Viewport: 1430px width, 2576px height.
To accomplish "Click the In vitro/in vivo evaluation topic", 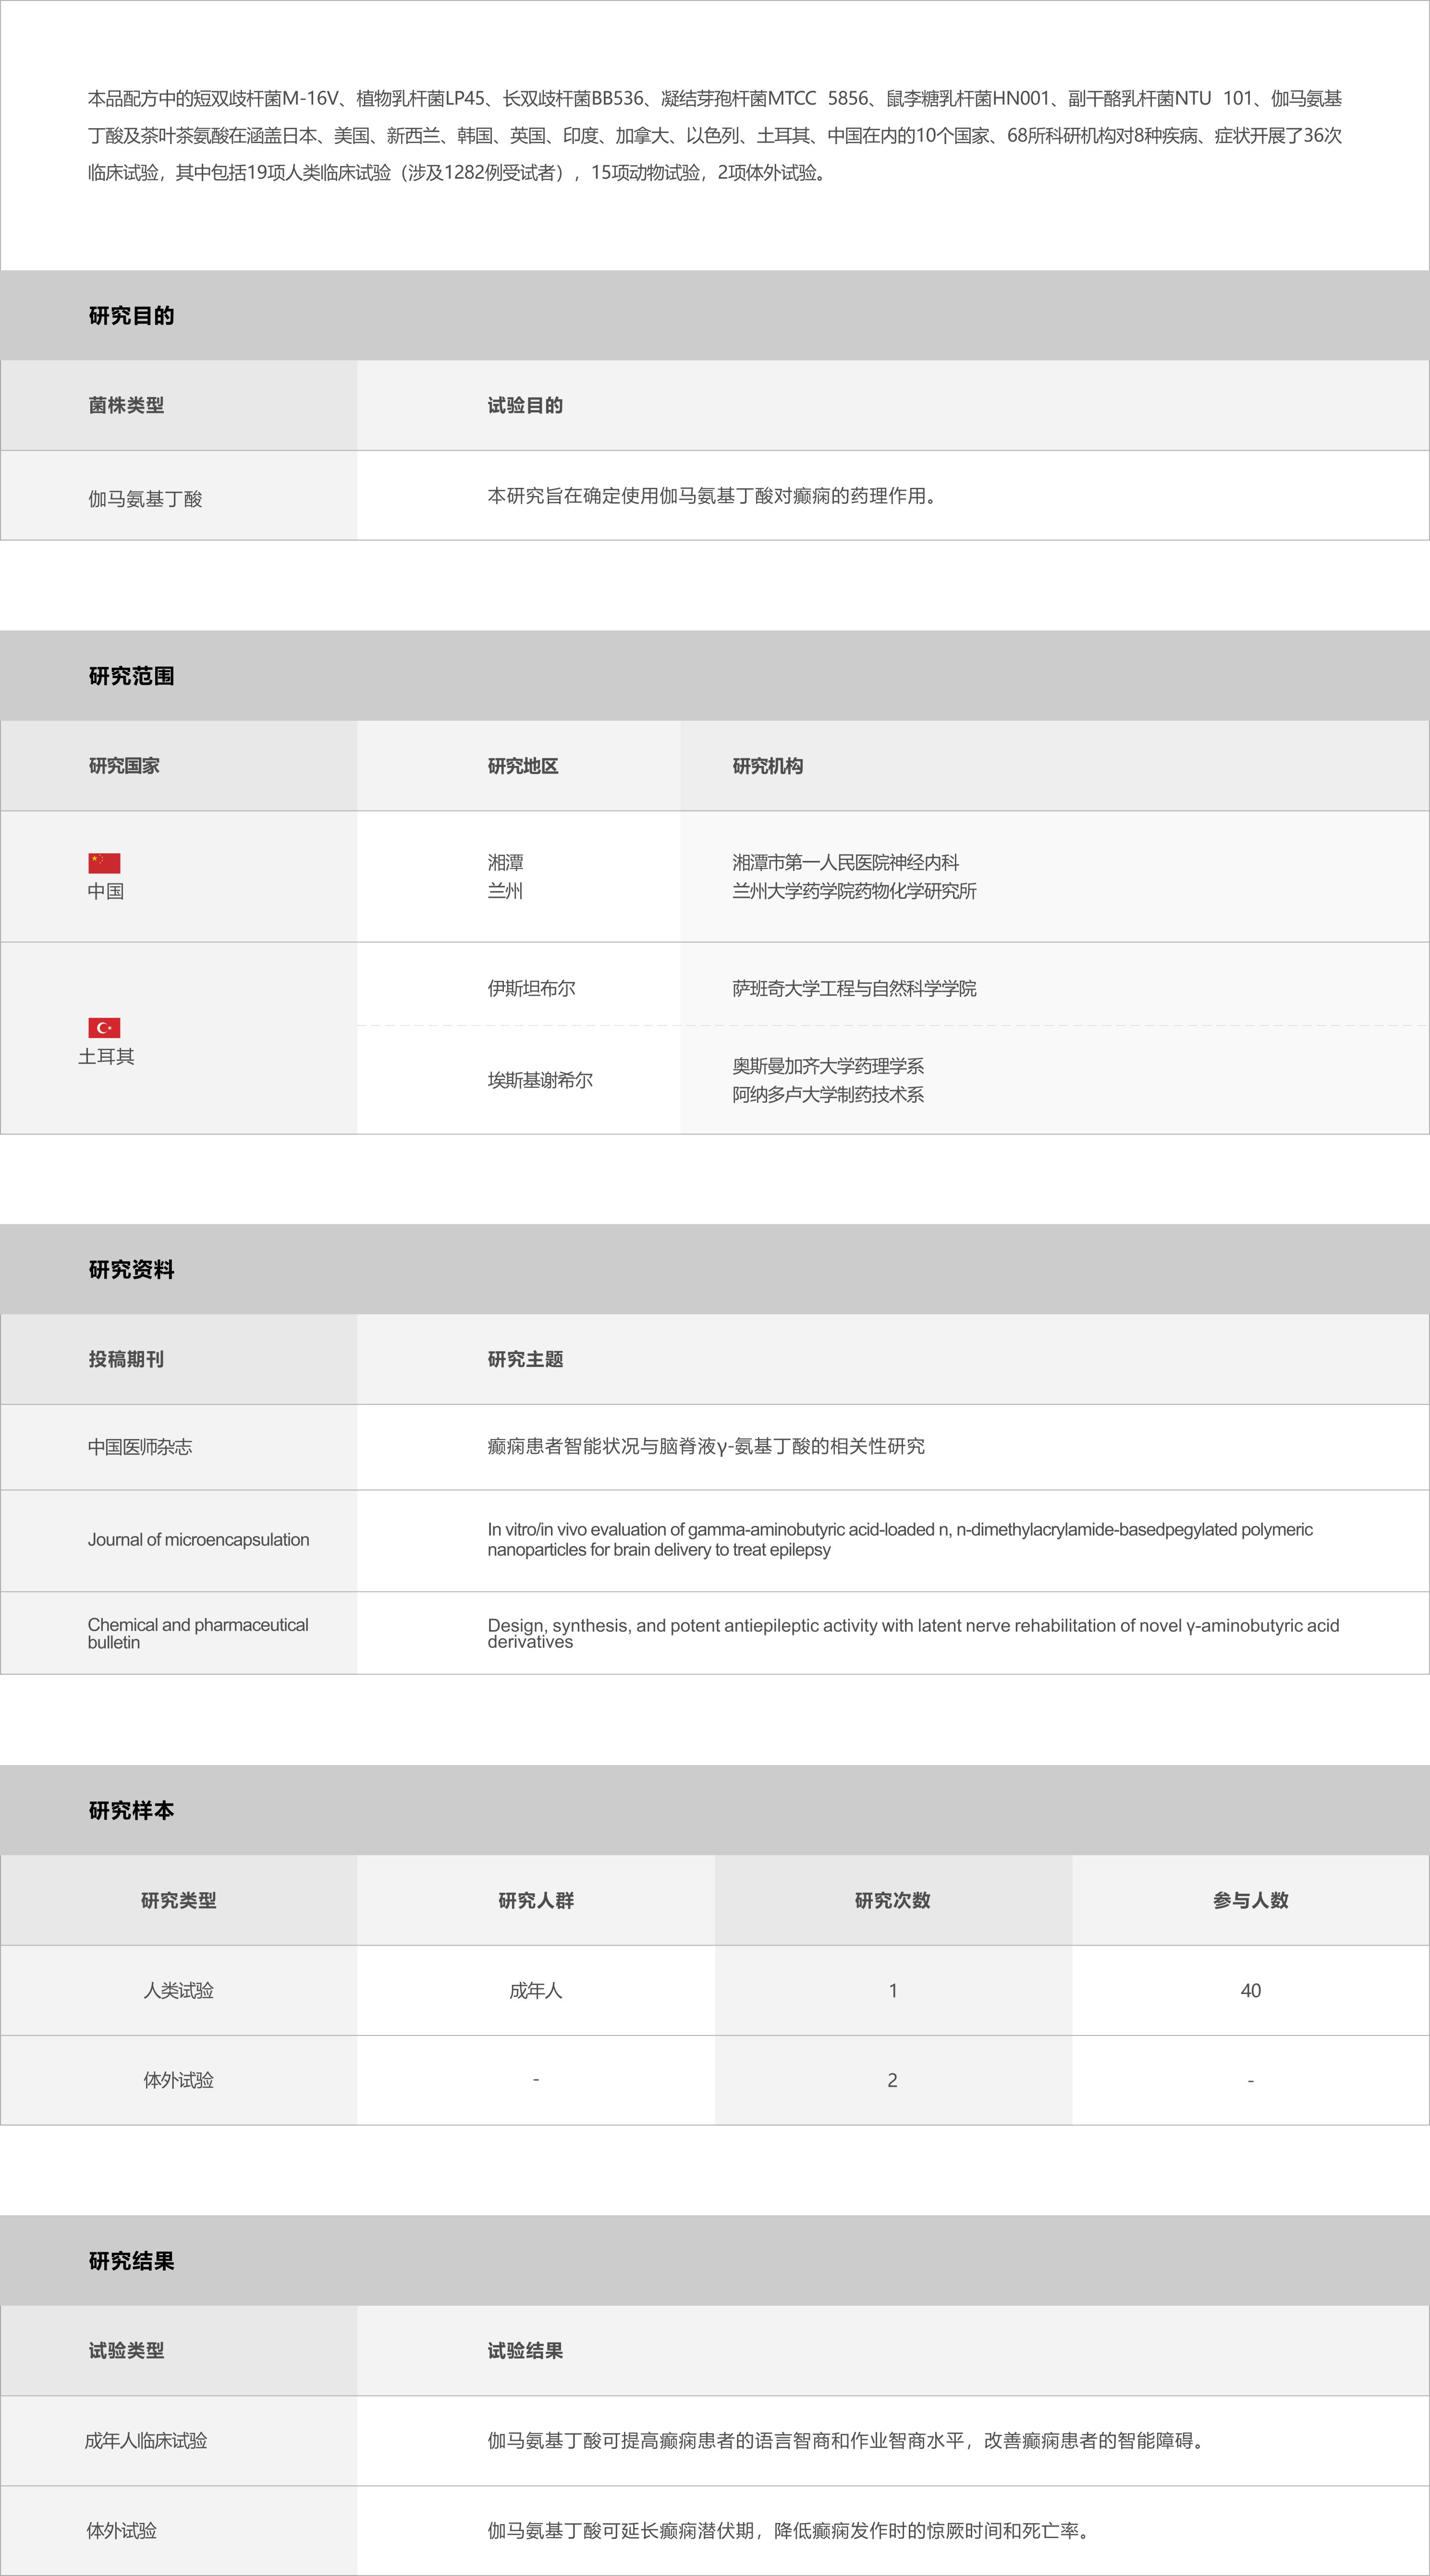I will coord(900,1539).
